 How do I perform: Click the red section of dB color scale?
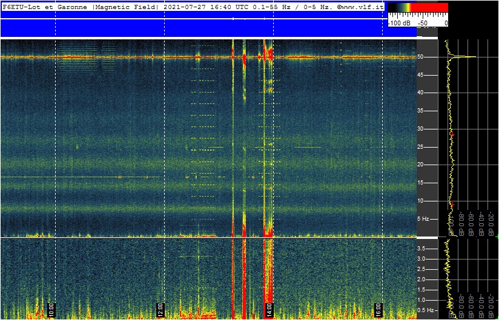coord(429,8)
